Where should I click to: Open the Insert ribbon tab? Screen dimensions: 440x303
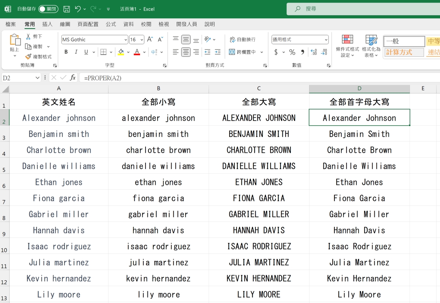[47, 24]
